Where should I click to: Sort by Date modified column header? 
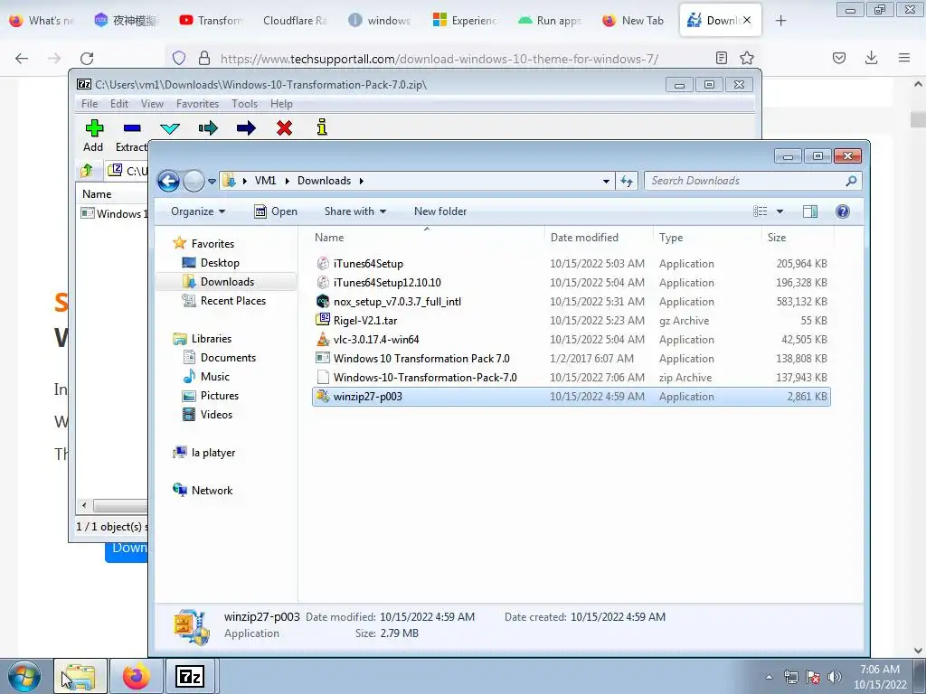599,238
